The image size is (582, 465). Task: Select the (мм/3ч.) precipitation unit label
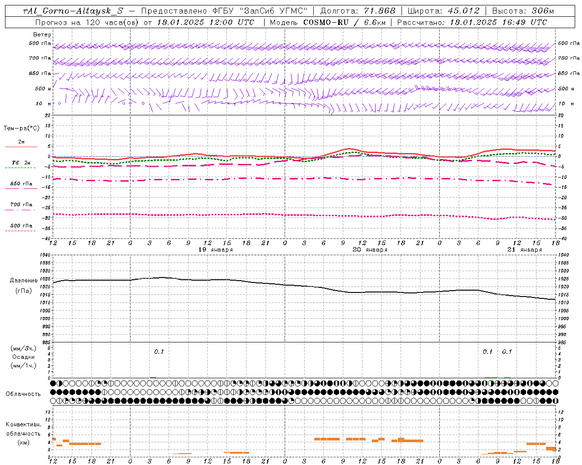click(23, 348)
